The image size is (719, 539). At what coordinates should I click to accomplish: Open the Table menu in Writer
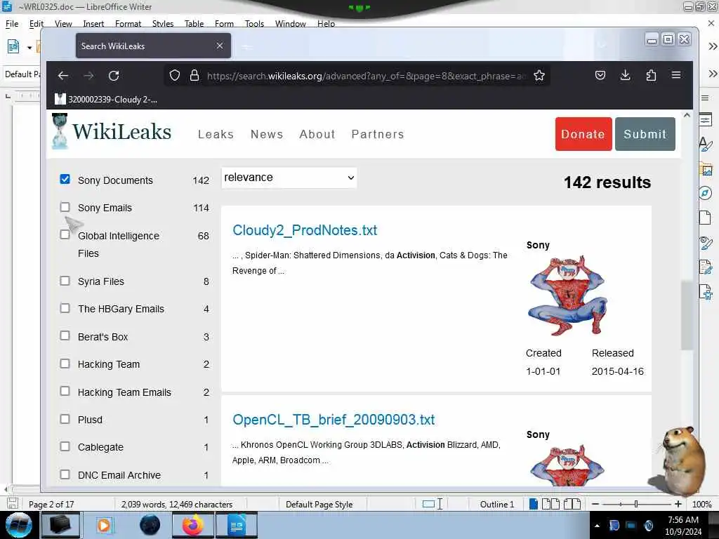click(x=194, y=24)
